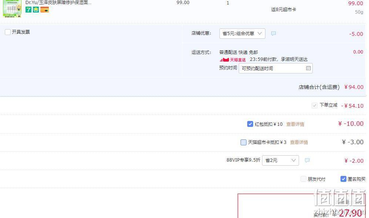This screenshot has height=218, width=369.
Task: Click the 23:59前付款,承诺明天送达 text
Action: click(x=279, y=59)
